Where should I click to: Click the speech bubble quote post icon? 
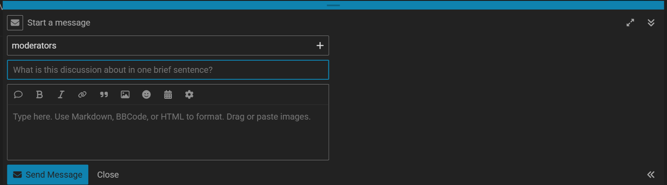[18, 94]
